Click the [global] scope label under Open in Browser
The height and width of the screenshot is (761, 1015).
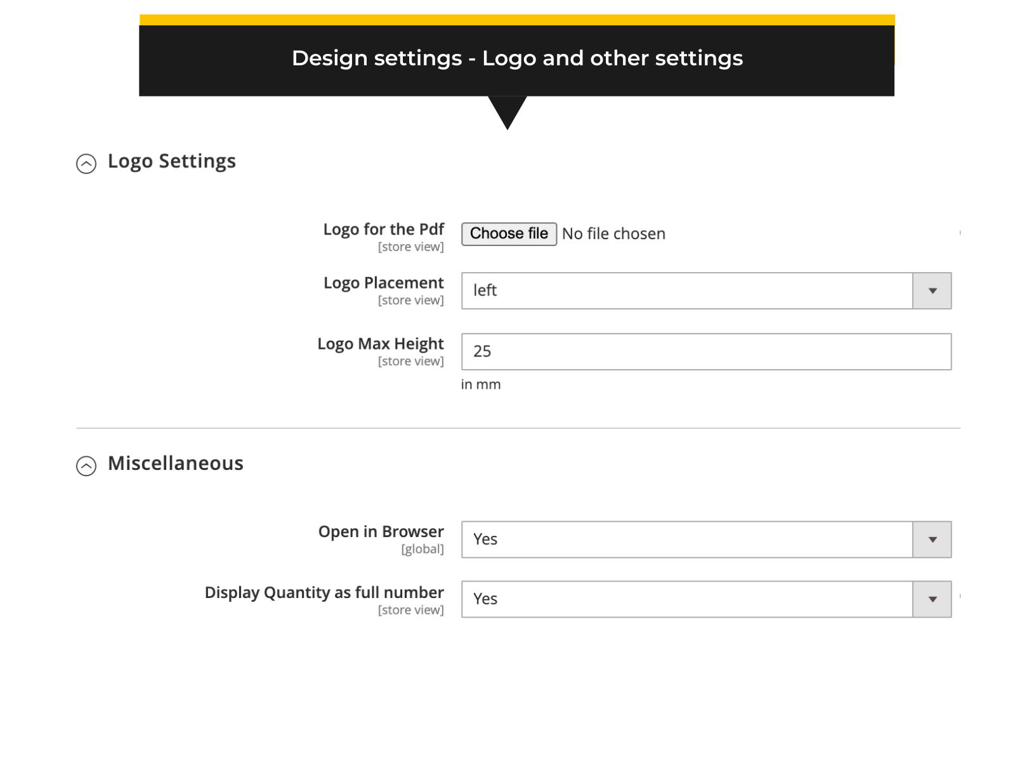[x=423, y=549]
